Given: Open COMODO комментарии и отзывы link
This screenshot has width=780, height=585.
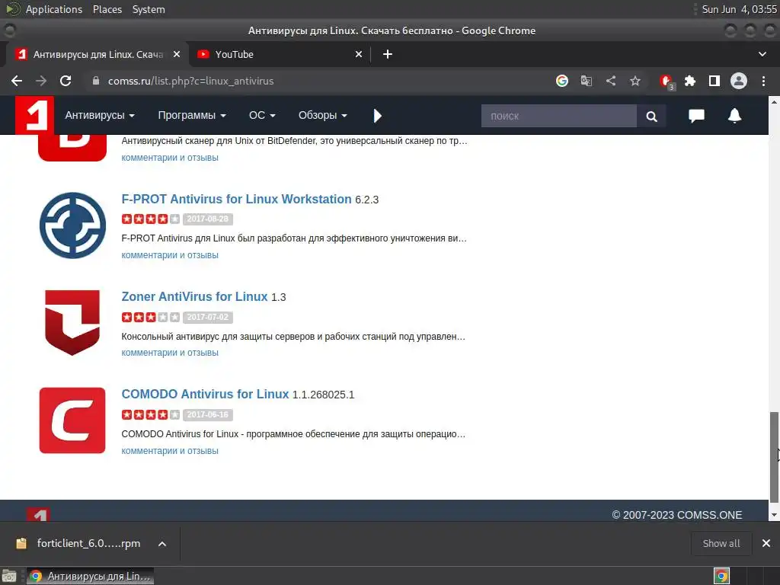Looking at the screenshot, I should click(170, 451).
